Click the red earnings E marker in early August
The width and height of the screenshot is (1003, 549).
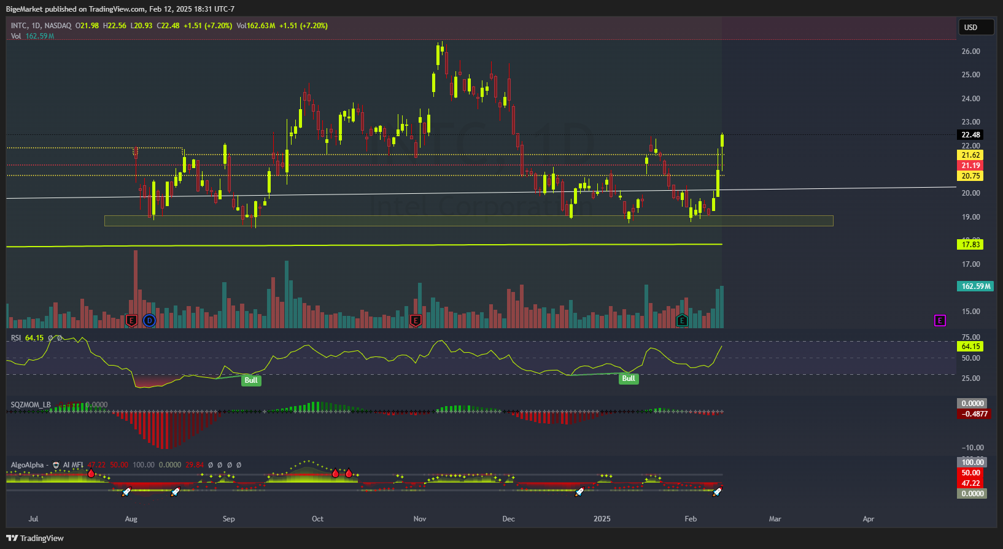(131, 320)
